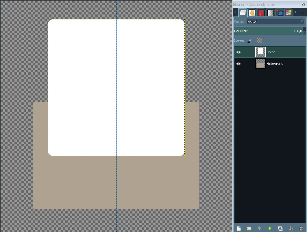Switch to the red patterns tab
This screenshot has width=307, height=232.
(x=261, y=13)
